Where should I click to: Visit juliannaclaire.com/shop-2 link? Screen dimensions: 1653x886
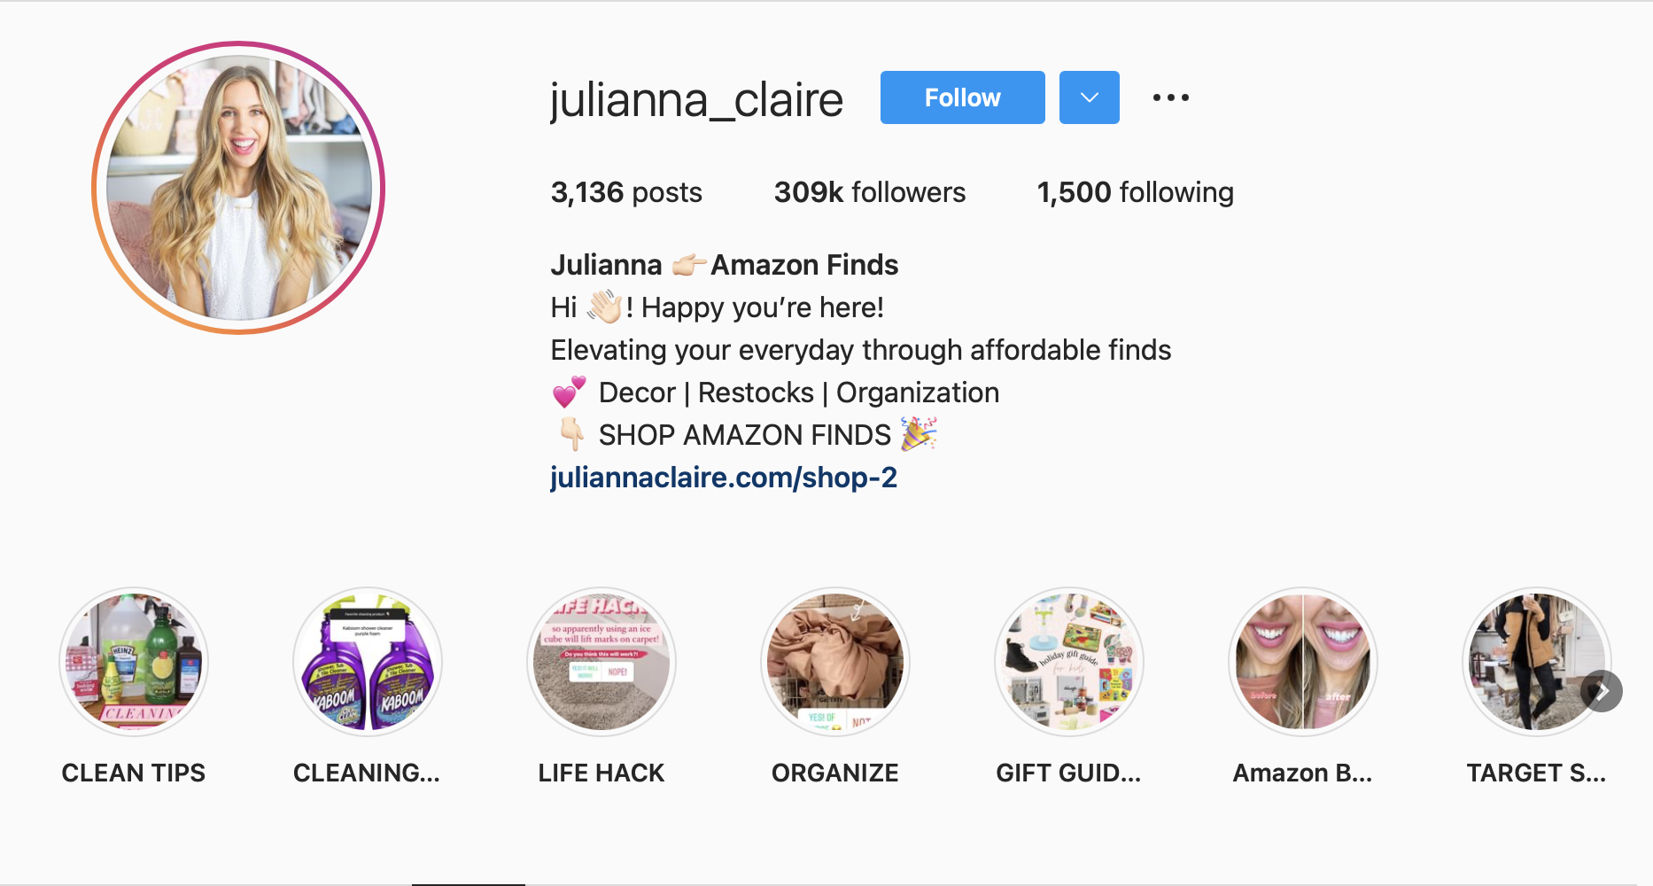(x=724, y=478)
